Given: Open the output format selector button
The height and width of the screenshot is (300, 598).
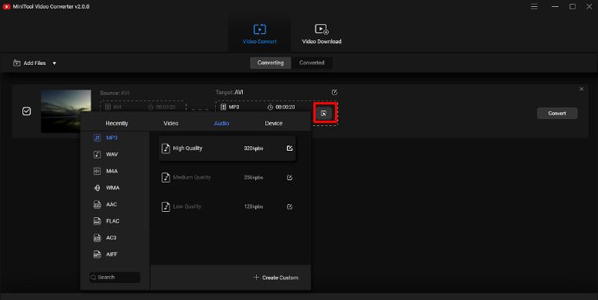Looking at the screenshot, I should click(324, 113).
